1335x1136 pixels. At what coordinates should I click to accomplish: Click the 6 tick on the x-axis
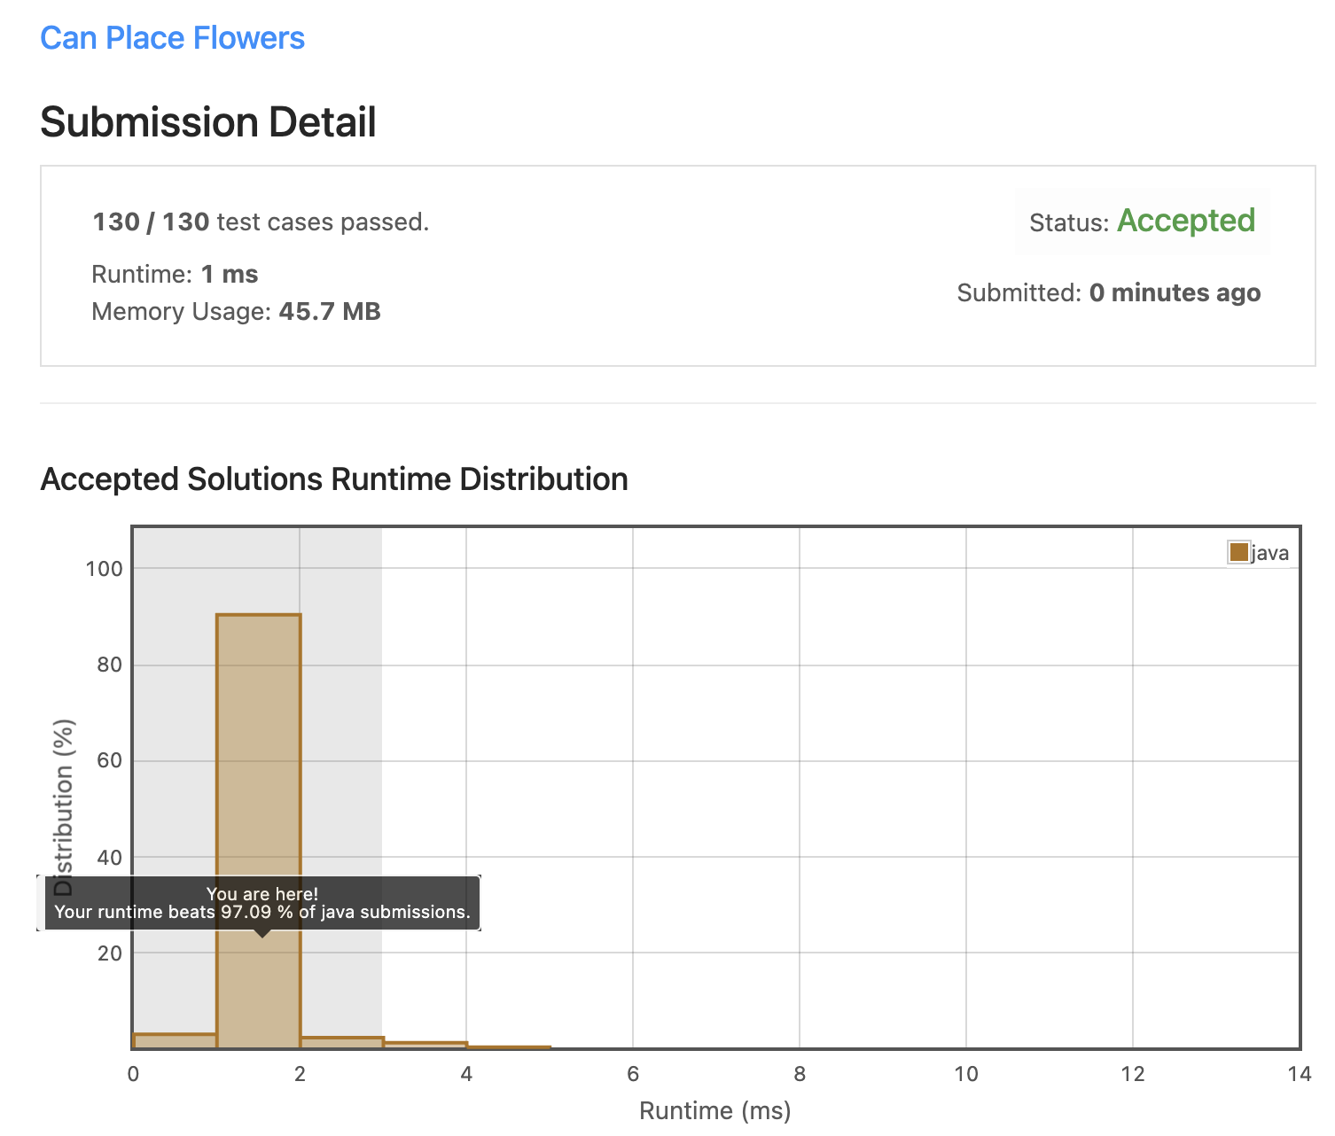point(633,1074)
